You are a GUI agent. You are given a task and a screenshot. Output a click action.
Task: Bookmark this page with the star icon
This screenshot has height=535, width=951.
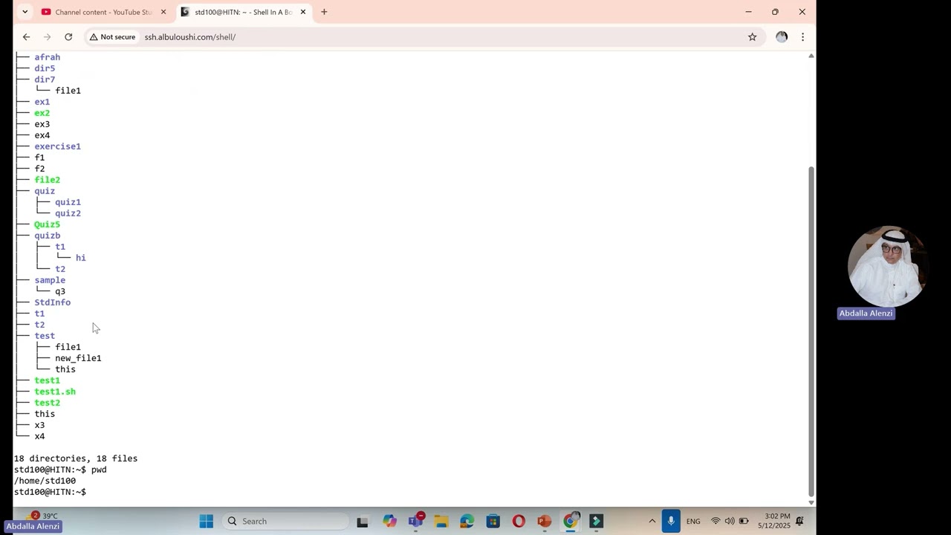click(752, 36)
